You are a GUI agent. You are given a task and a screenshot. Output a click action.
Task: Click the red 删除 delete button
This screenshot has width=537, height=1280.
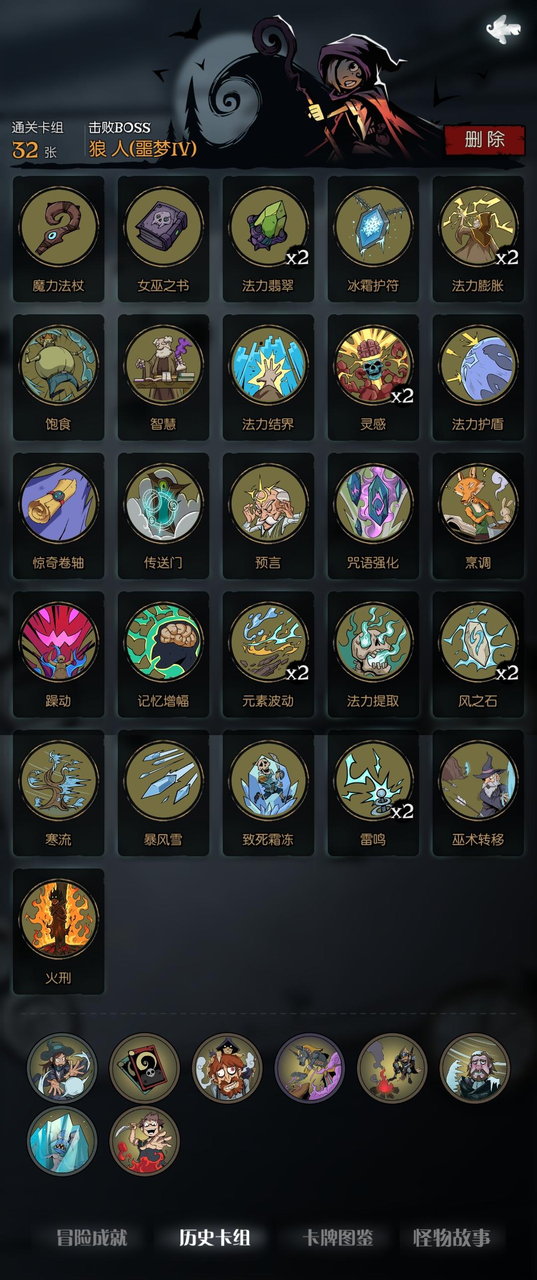pyautogui.click(x=485, y=140)
